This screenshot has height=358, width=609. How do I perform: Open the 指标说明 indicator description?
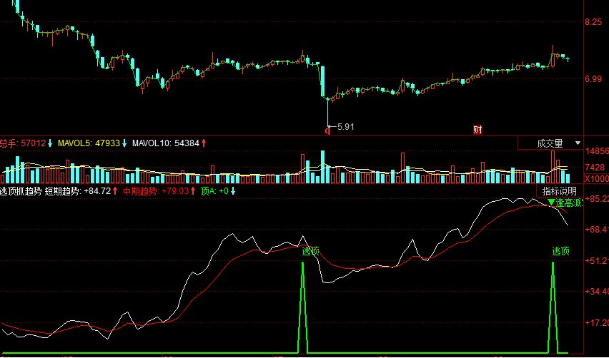559,191
